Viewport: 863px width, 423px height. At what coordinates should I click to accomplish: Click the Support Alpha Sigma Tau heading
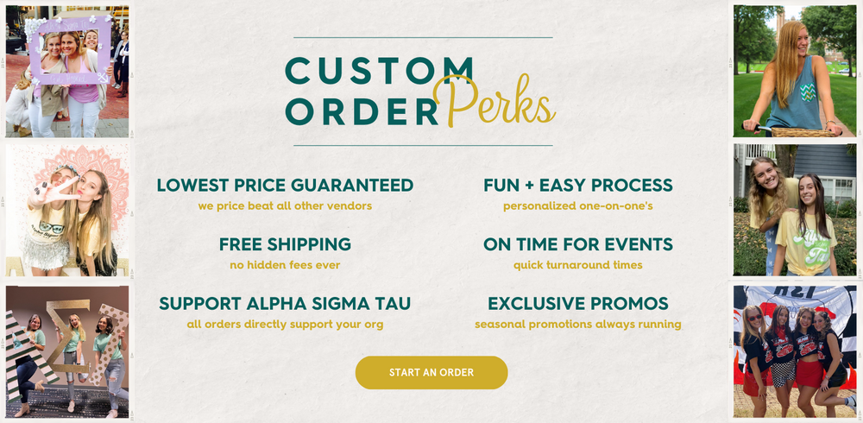click(285, 304)
